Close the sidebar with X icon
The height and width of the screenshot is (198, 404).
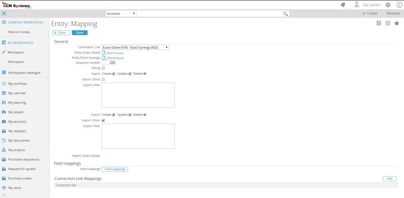click(4, 13)
